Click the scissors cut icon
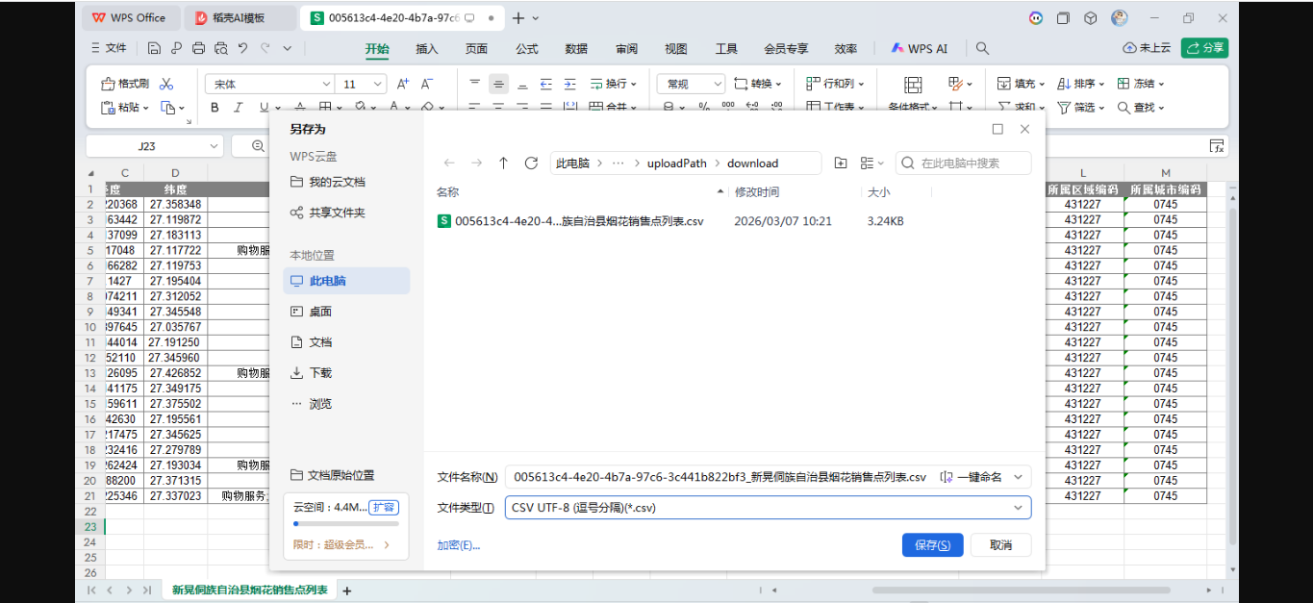The width and height of the screenshot is (1313, 603). pos(166,84)
